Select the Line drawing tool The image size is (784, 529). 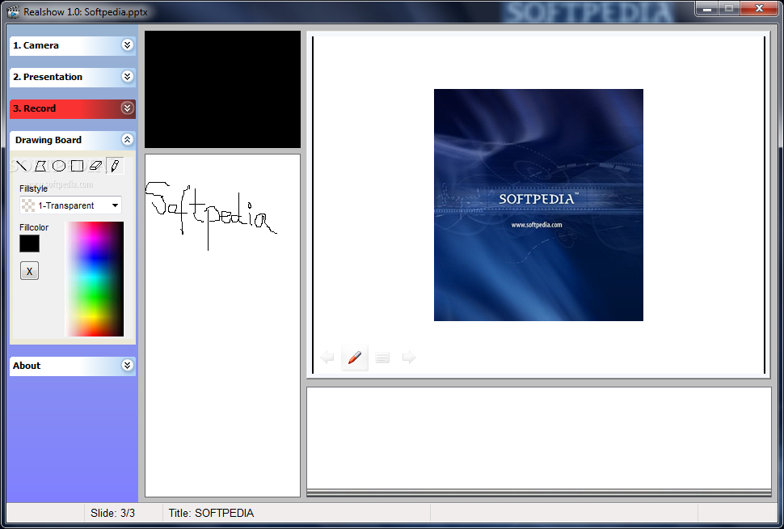click(x=21, y=166)
